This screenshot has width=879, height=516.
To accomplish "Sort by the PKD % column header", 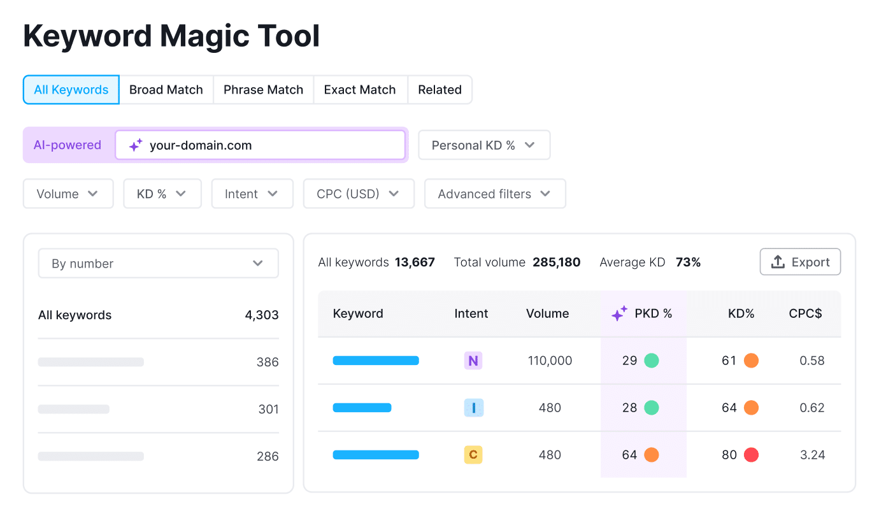I will pyautogui.click(x=642, y=313).
